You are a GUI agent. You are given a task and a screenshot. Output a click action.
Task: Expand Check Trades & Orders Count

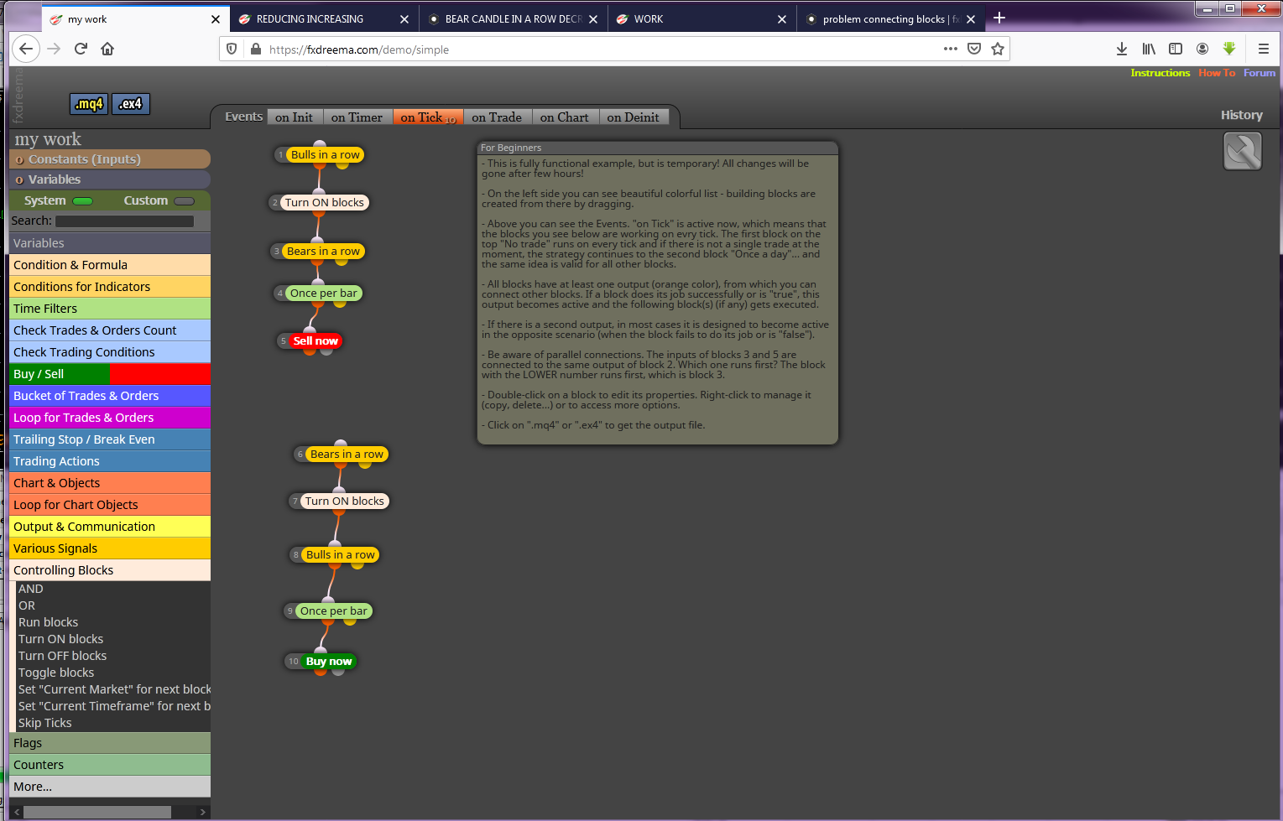[110, 330]
